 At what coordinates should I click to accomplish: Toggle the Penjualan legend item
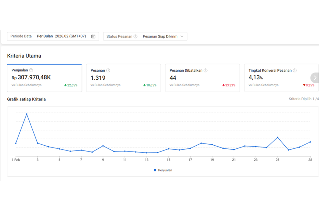163,170
